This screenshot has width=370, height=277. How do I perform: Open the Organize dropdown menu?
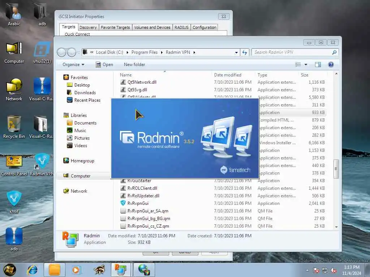[x=73, y=65]
